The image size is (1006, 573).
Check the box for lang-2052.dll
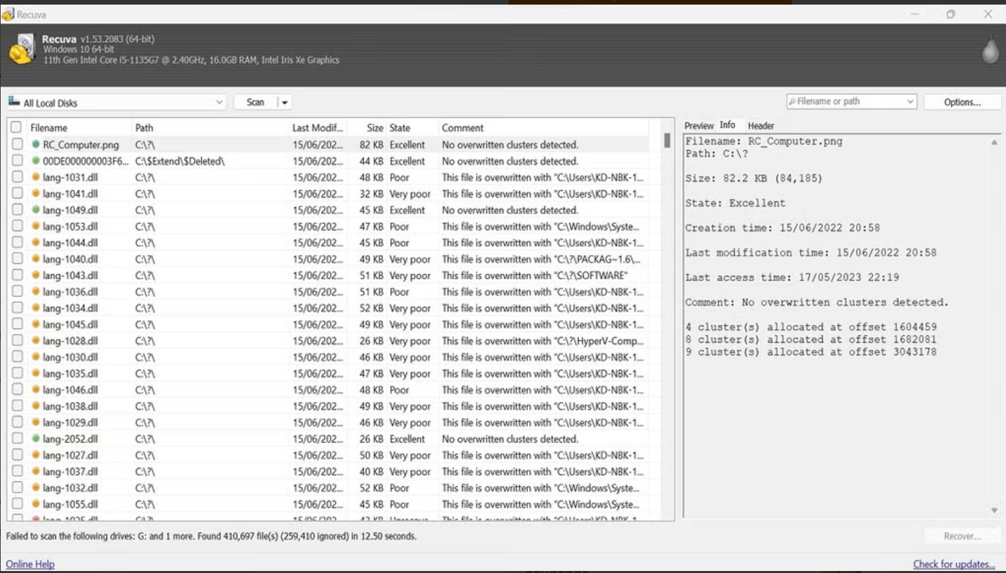click(x=17, y=439)
